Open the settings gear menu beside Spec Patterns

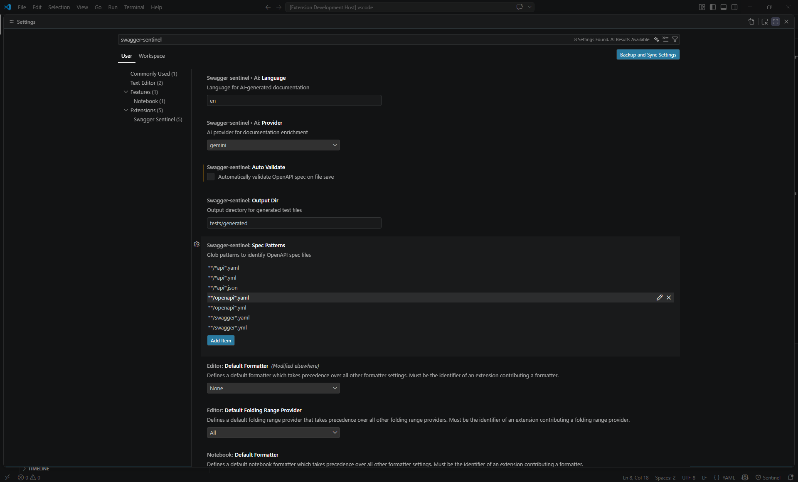tap(196, 245)
